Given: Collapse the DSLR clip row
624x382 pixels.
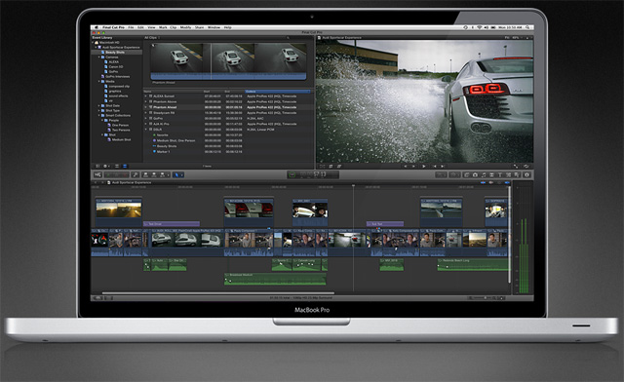Looking at the screenshot, I should point(145,130).
